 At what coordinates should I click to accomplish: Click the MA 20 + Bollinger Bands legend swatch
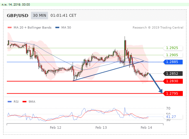click(10, 28)
